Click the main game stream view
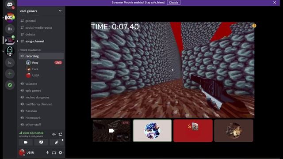The image size is (283, 159). tap(172, 70)
